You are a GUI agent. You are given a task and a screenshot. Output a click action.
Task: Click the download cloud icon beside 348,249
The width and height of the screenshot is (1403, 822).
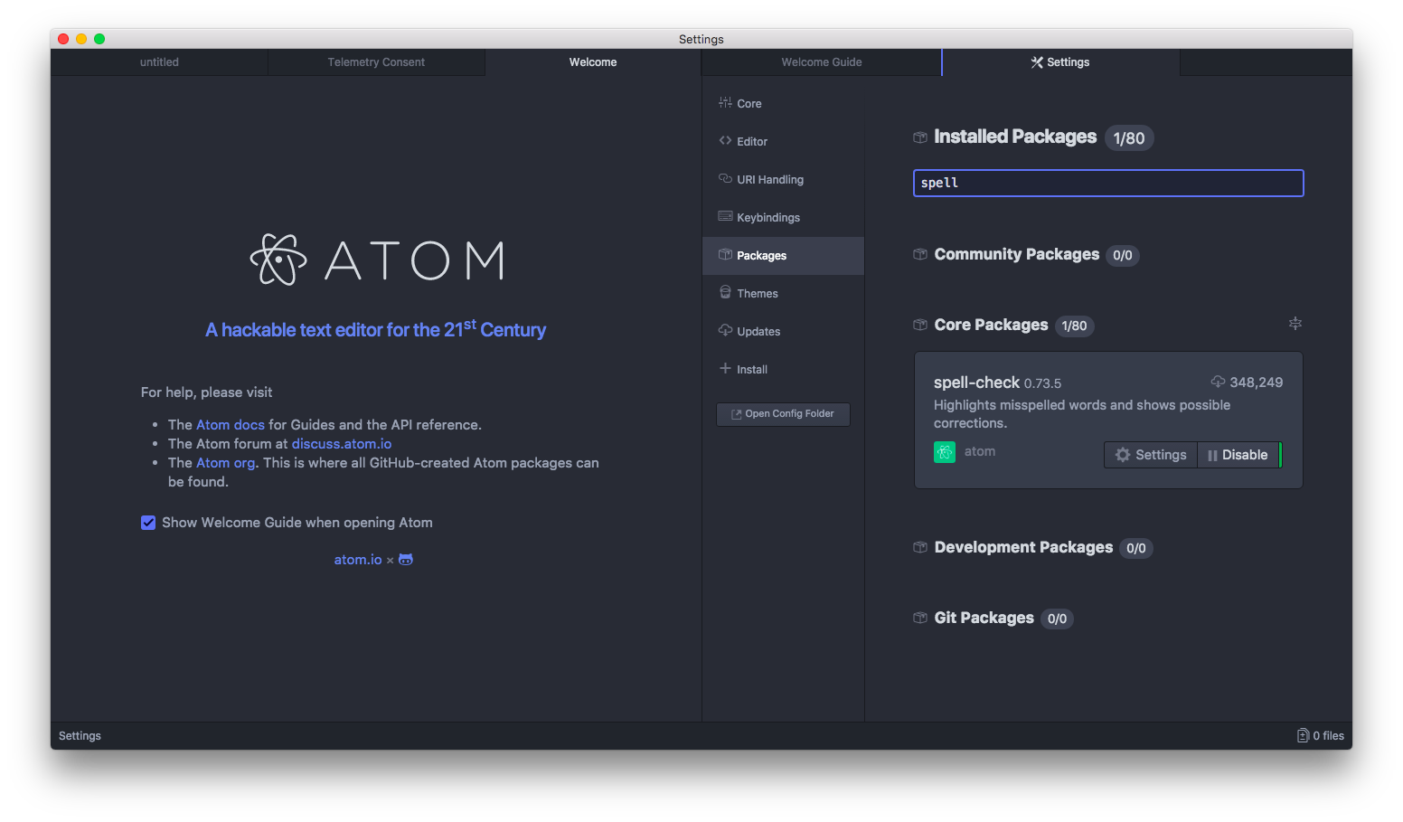(1218, 382)
